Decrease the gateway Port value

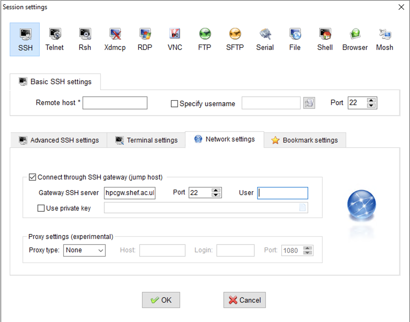[216, 195]
